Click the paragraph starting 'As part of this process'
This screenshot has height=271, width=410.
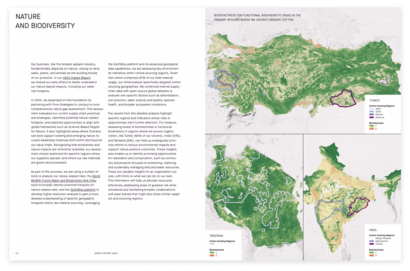[65, 187]
